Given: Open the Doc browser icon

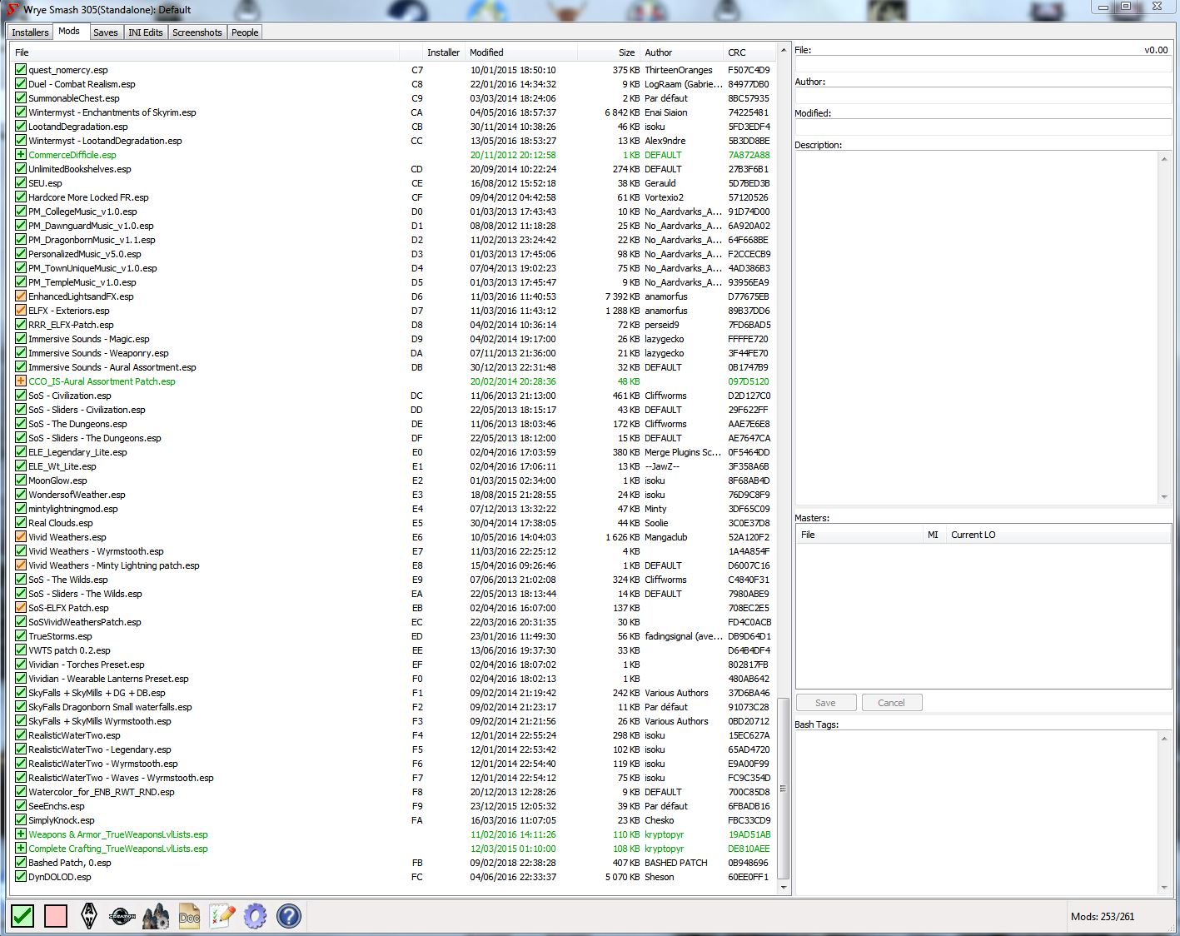Looking at the screenshot, I should [189, 916].
